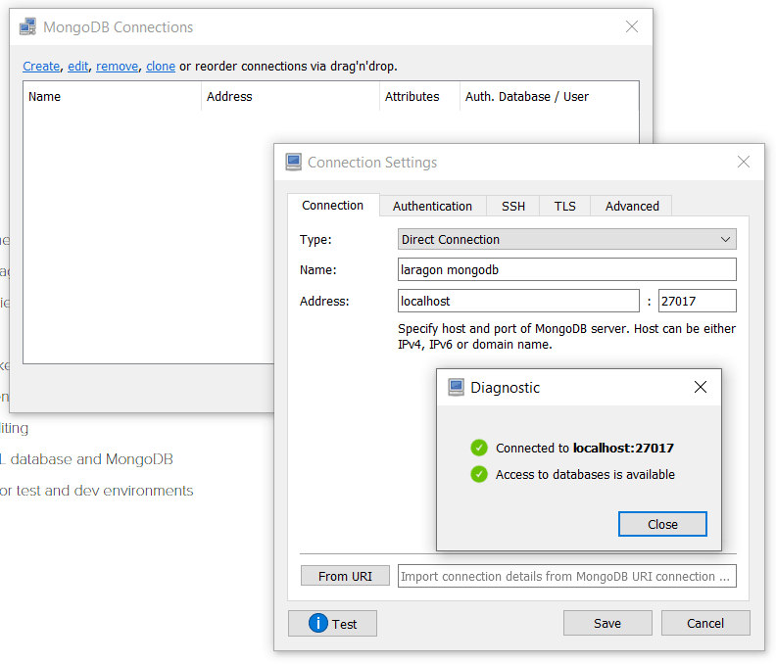
Task: Click the Name: label in Connection Settings
Action: click(x=317, y=270)
